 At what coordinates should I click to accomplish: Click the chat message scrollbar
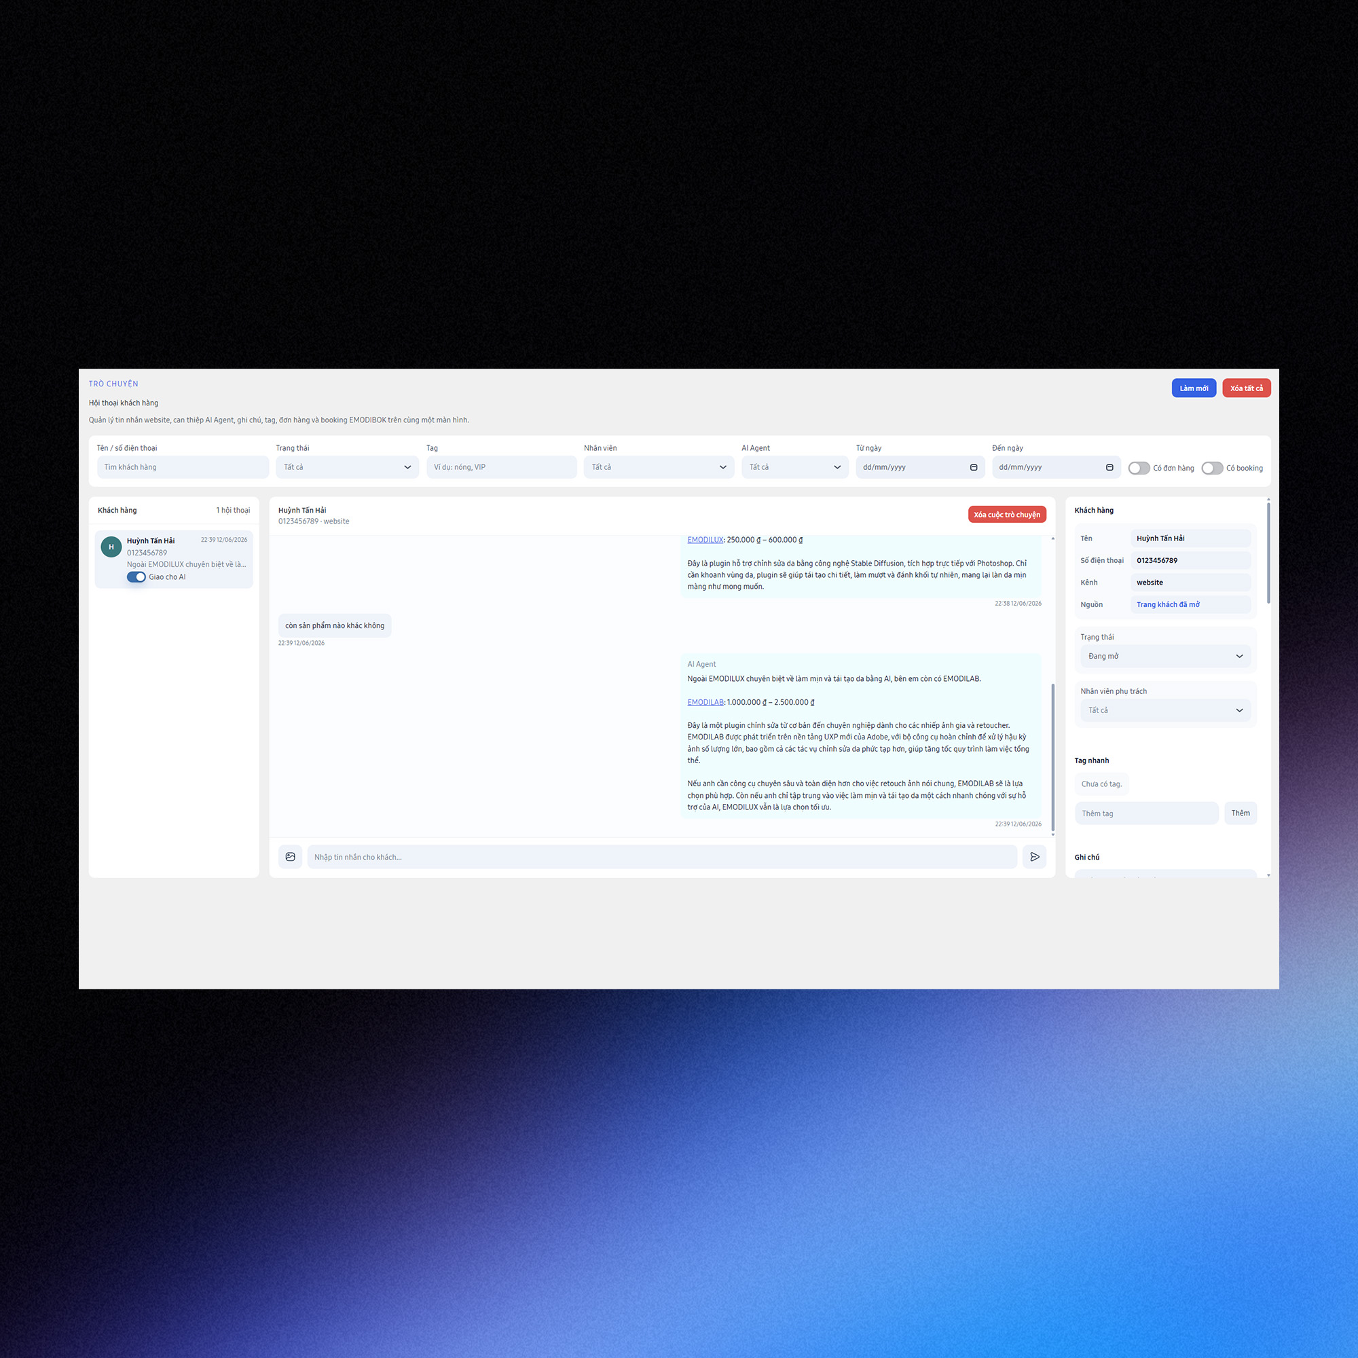1052,757
